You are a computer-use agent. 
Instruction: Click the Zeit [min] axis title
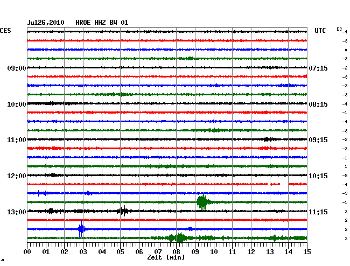pyautogui.click(x=166, y=257)
